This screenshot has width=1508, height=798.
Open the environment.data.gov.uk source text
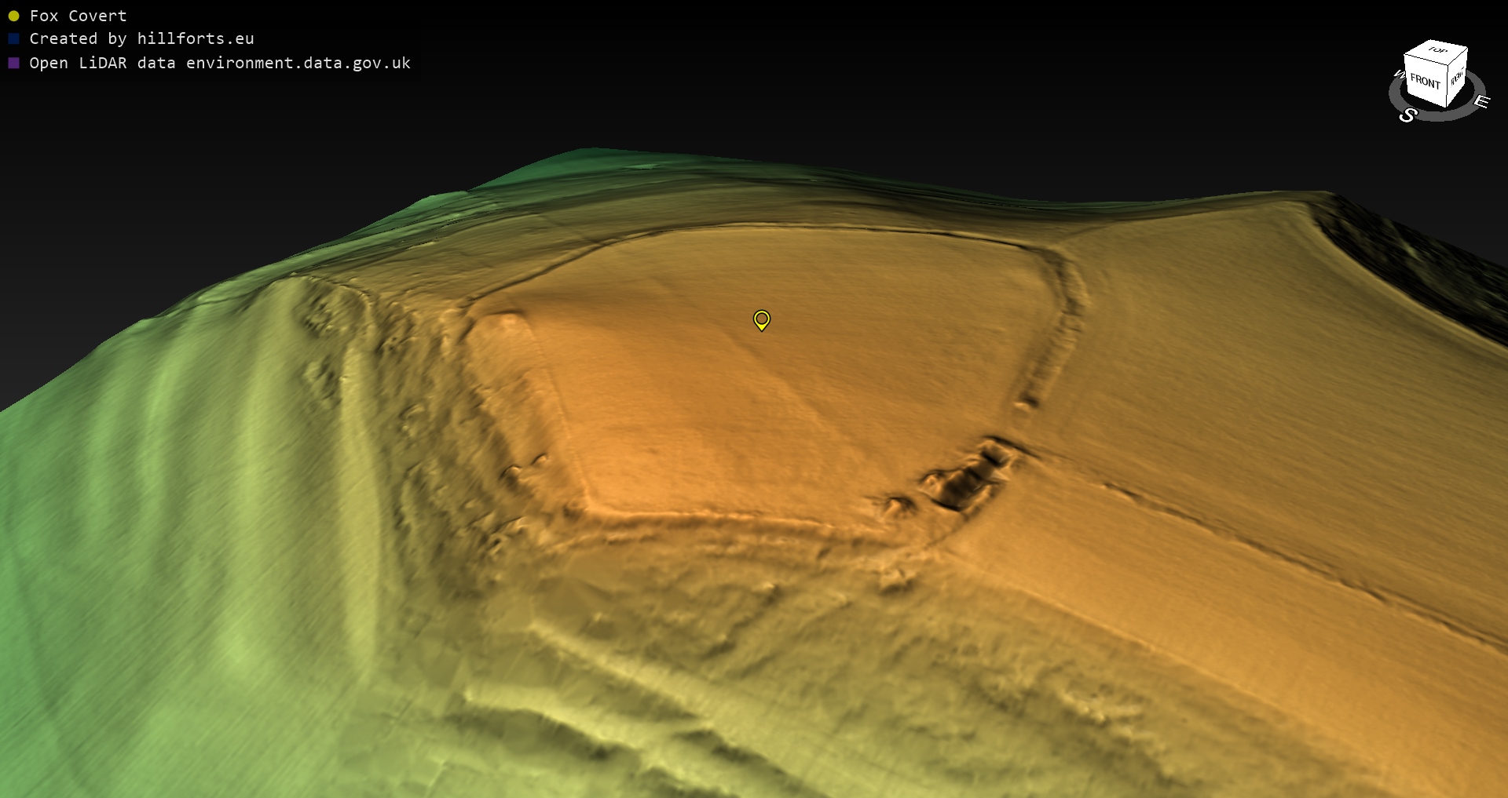coord(298,63)
